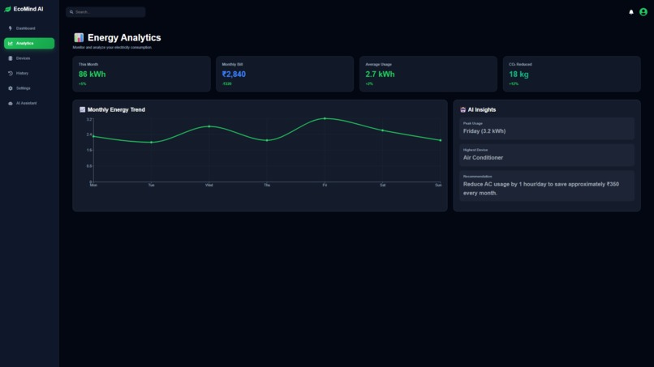Open History in sidebar
The height and width of the screenshot is (367, 654).
(x=29, y=73)
